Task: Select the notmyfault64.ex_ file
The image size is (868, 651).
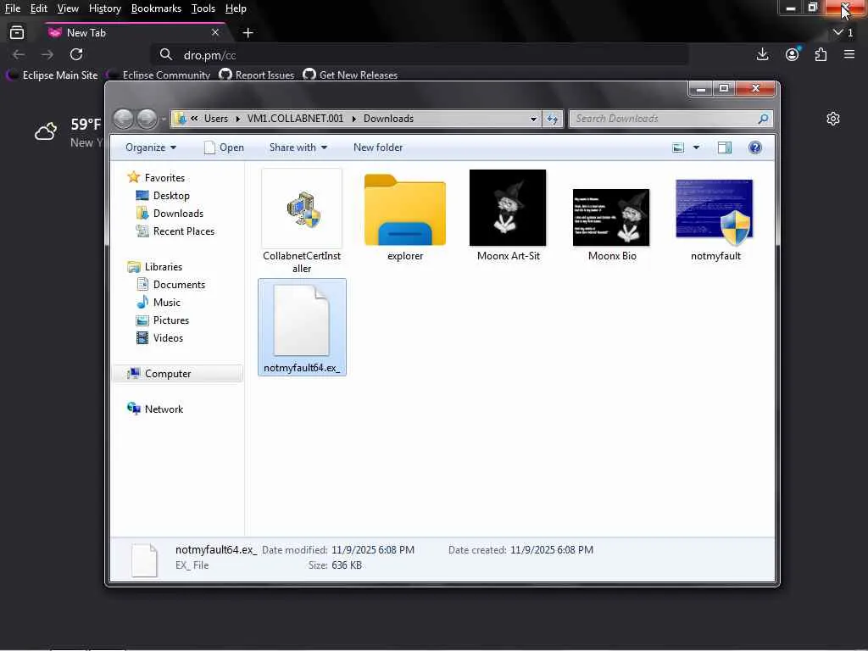Action: pyautogui.click(x=303, y=327)
